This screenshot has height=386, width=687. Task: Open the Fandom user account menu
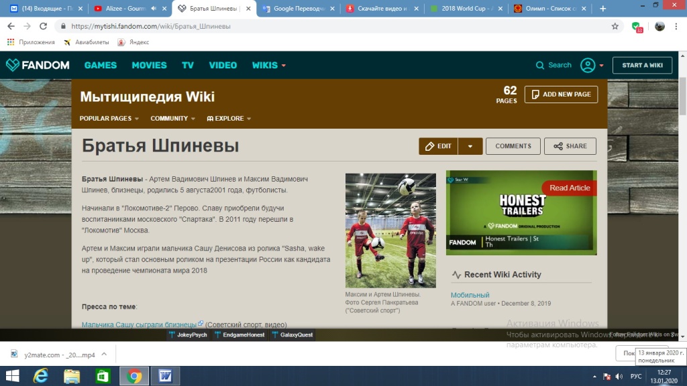tap(592, 65)
